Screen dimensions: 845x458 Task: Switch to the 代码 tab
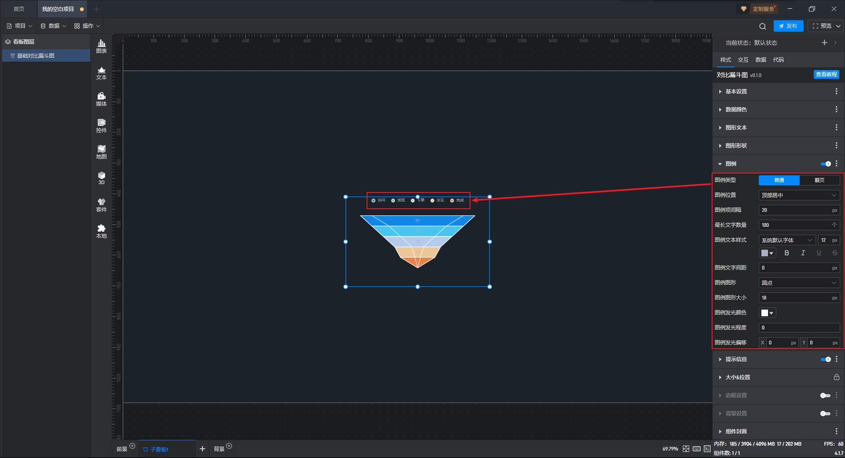pyautogui.click(x=779, y=60)
